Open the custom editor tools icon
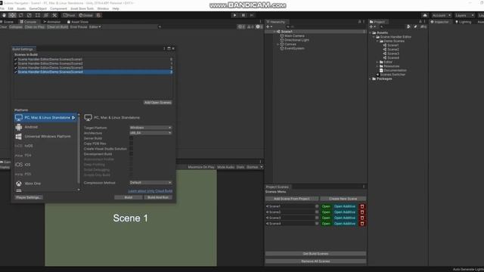484x272 pixels. point(54,15)
